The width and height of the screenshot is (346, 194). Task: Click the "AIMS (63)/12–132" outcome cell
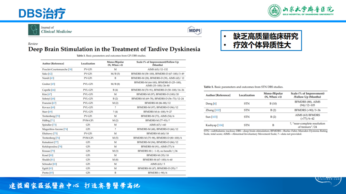coord(158,70)
